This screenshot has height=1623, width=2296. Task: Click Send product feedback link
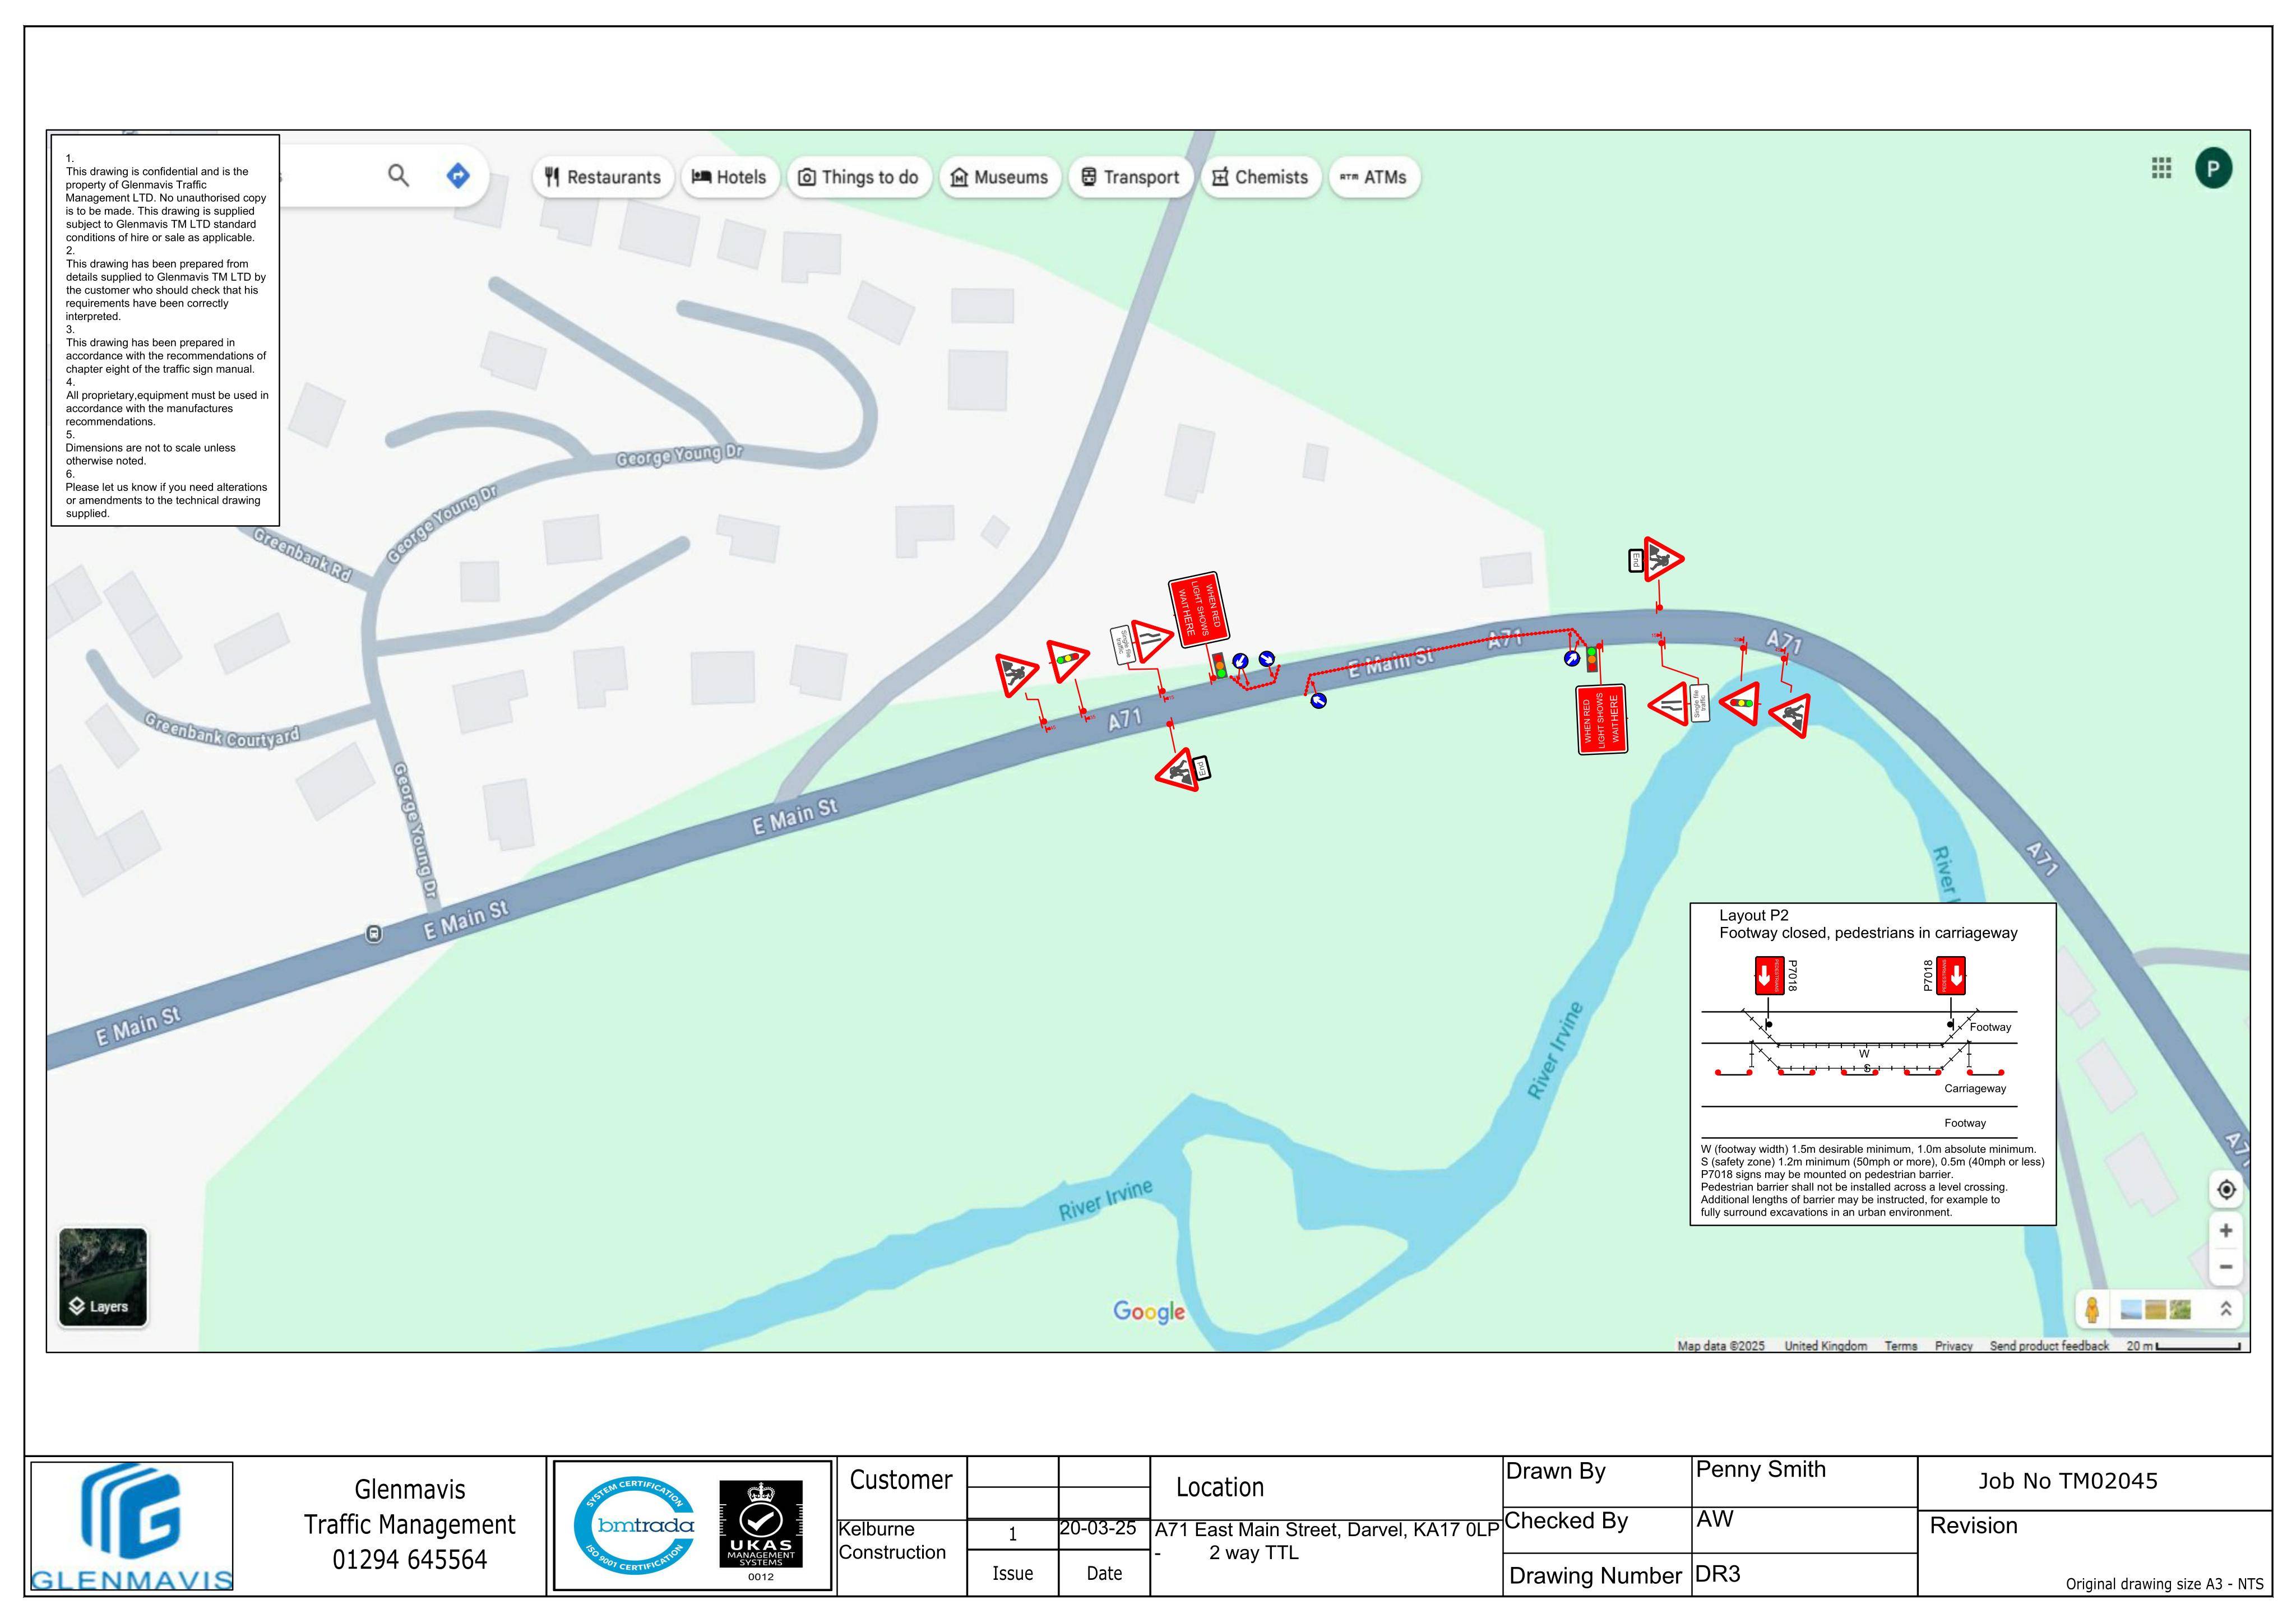pyautogui.click(x=2048, y=1346)
